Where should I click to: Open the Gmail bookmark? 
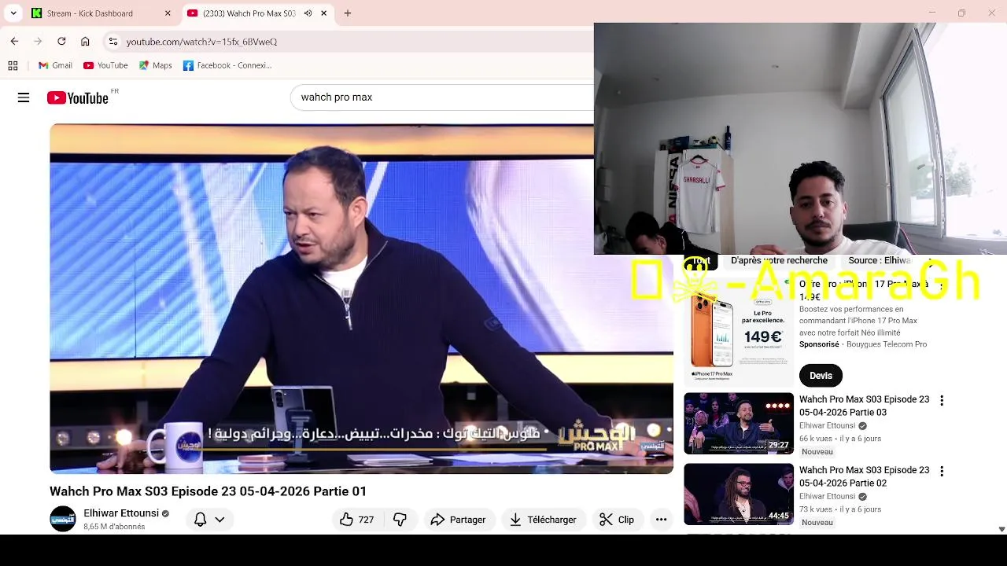[55, 65]
